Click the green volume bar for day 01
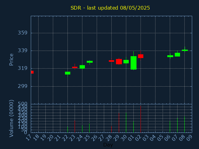 (x=133, y=127)
